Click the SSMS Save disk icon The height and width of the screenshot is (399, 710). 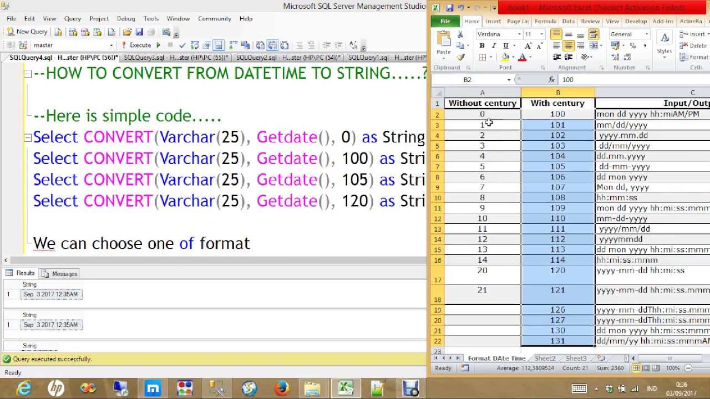(139, 32)
